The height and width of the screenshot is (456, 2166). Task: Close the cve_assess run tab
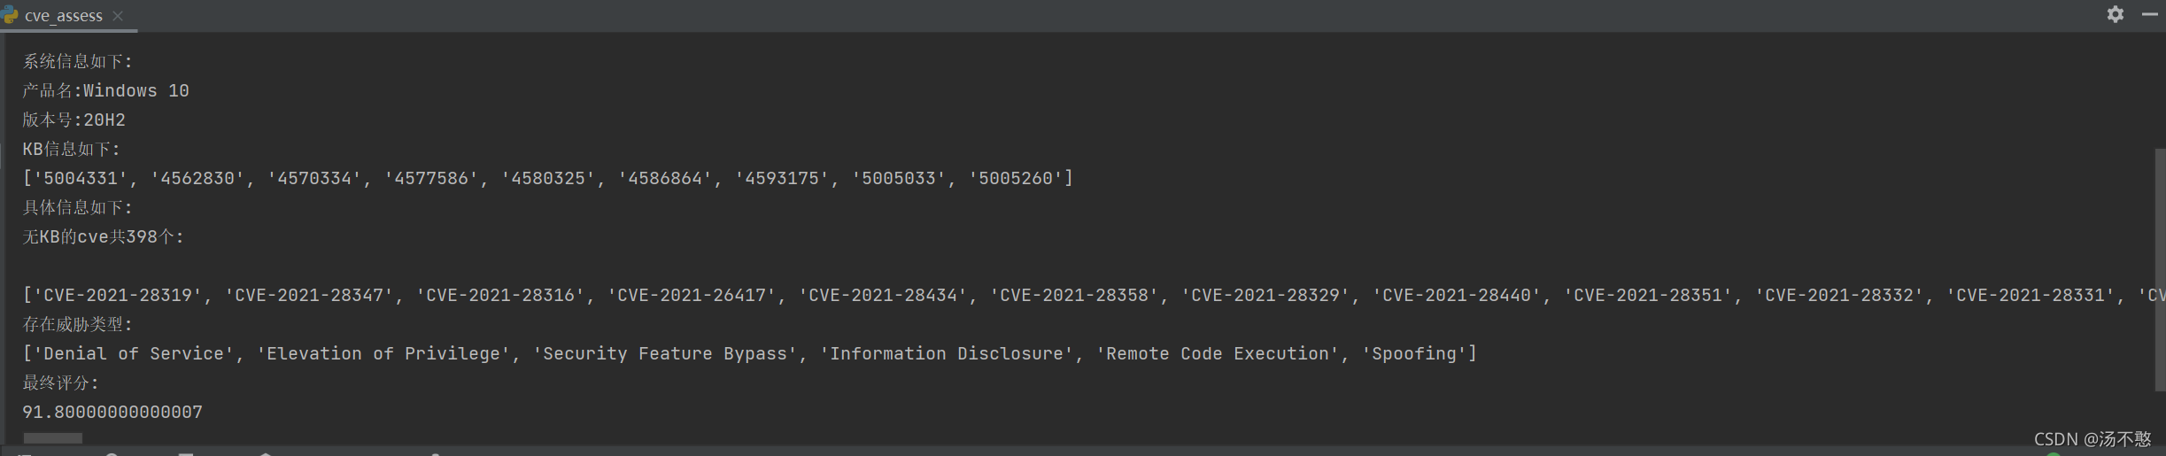click(118, 16)
